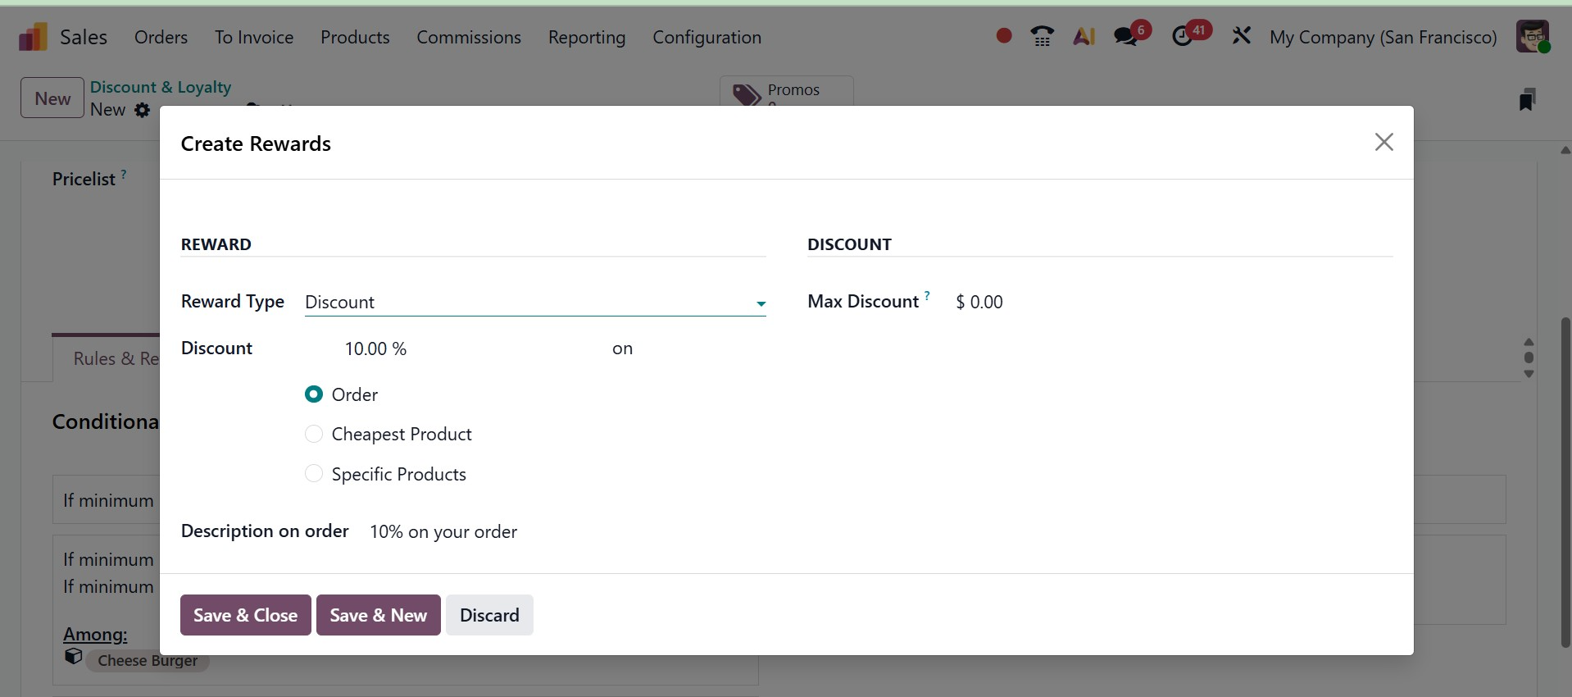The image size is (1572, 697).
Task: Select the Cheapest Product radio option
Action: [314, 434]
